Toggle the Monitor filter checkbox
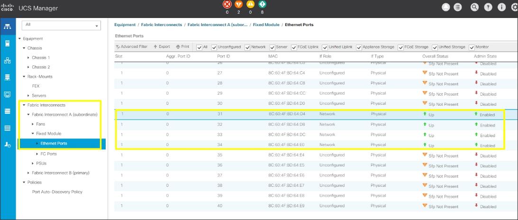The width and height of the screenshot is (518, 220). coord(472,47)
